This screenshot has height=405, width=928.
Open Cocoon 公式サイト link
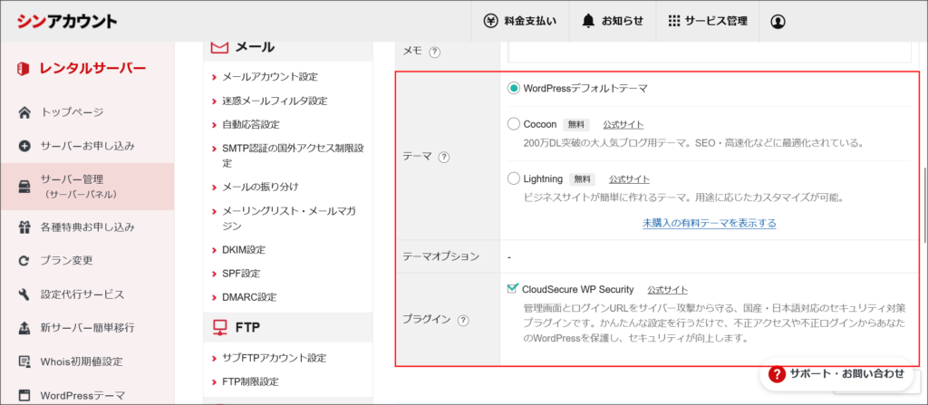tap(623, 125)
